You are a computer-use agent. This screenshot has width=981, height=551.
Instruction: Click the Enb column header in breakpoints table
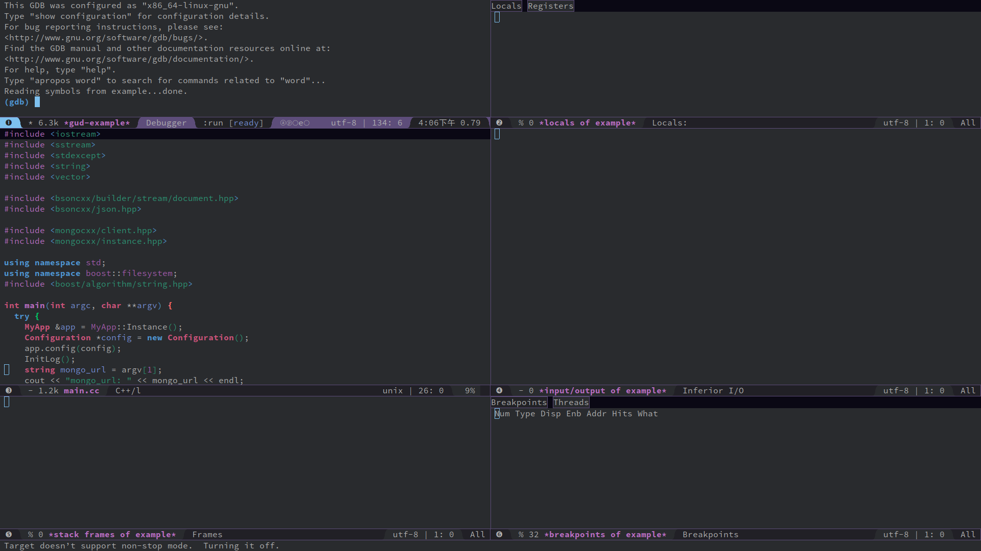573,414
